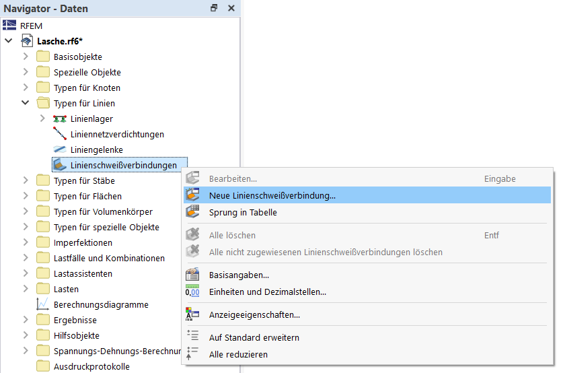Undock the Navigator panel with float button
Image resolution: width=565 pixels, height=373 pixels.
coord(214,8)
